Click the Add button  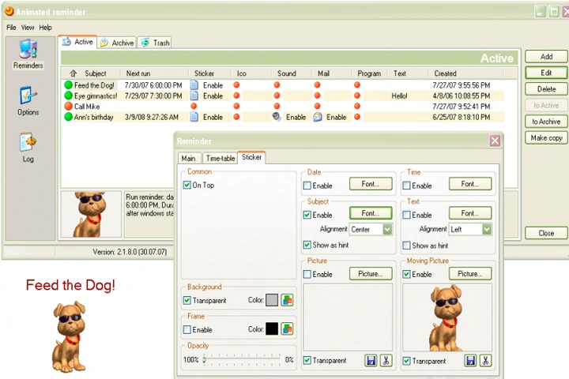pyautogui.click(x=546, y=57)
